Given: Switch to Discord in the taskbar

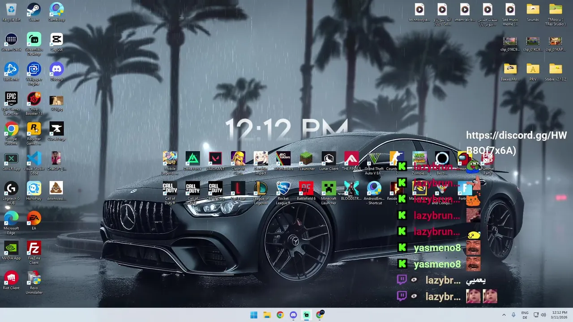Looking at the screenshot, I should [x=293, y=315].
